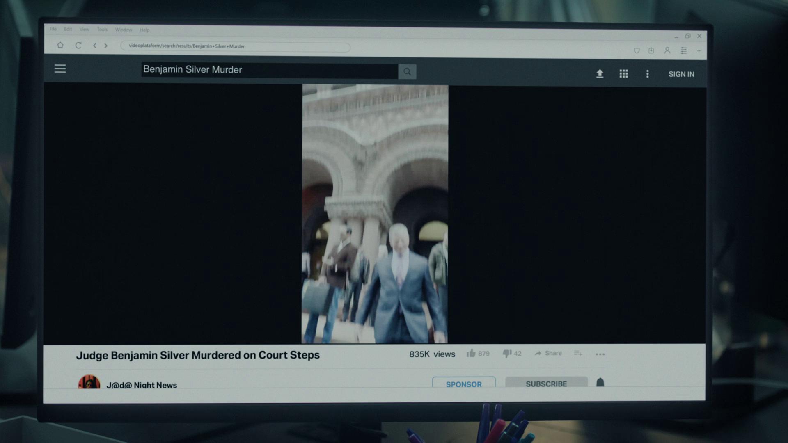Click the SUBSCRIBE button
This screenshot has height=443, width=788.
(546, 383)
